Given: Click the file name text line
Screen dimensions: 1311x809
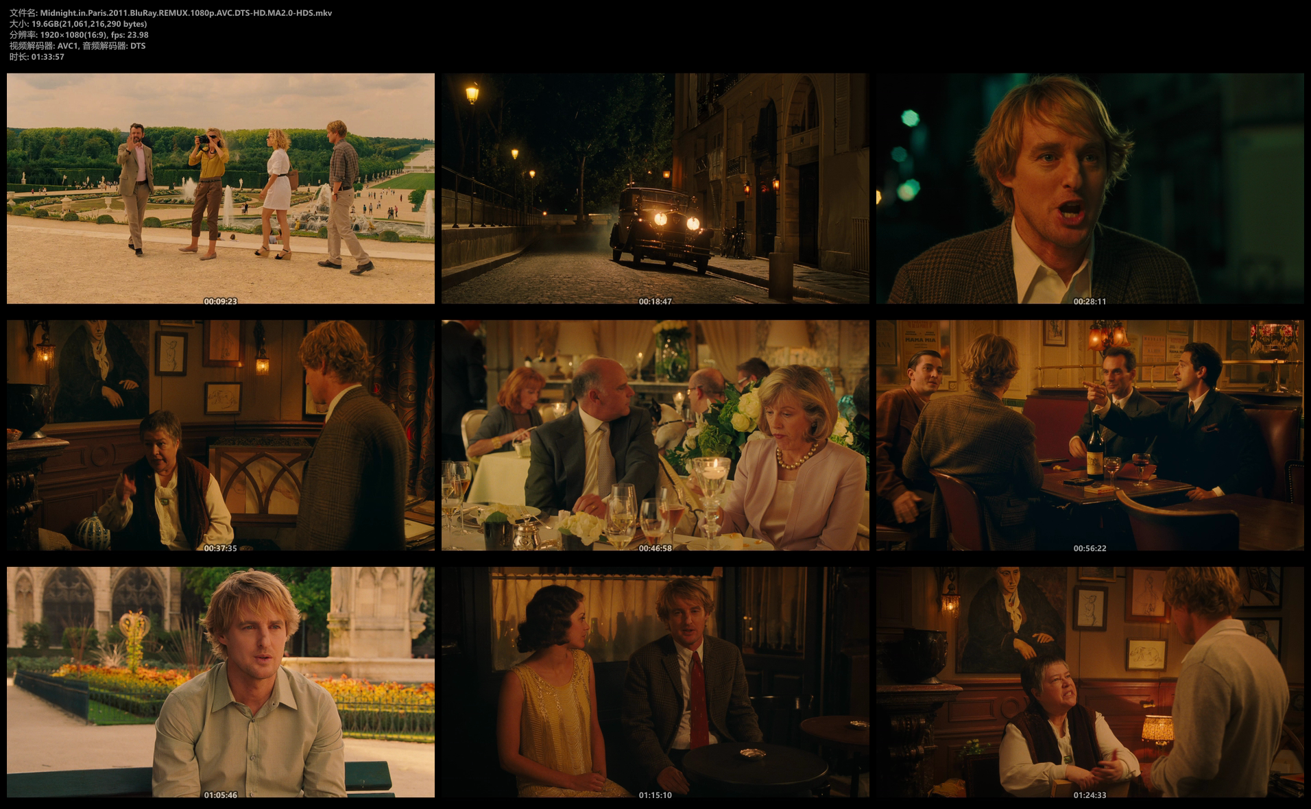Looking at the screenshot, I should tap(171, 13).
